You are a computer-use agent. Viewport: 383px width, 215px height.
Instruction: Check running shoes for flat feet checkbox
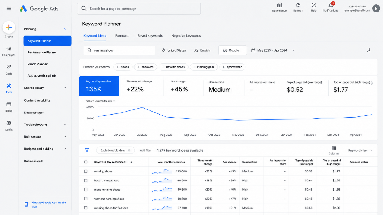click(86, 208)
